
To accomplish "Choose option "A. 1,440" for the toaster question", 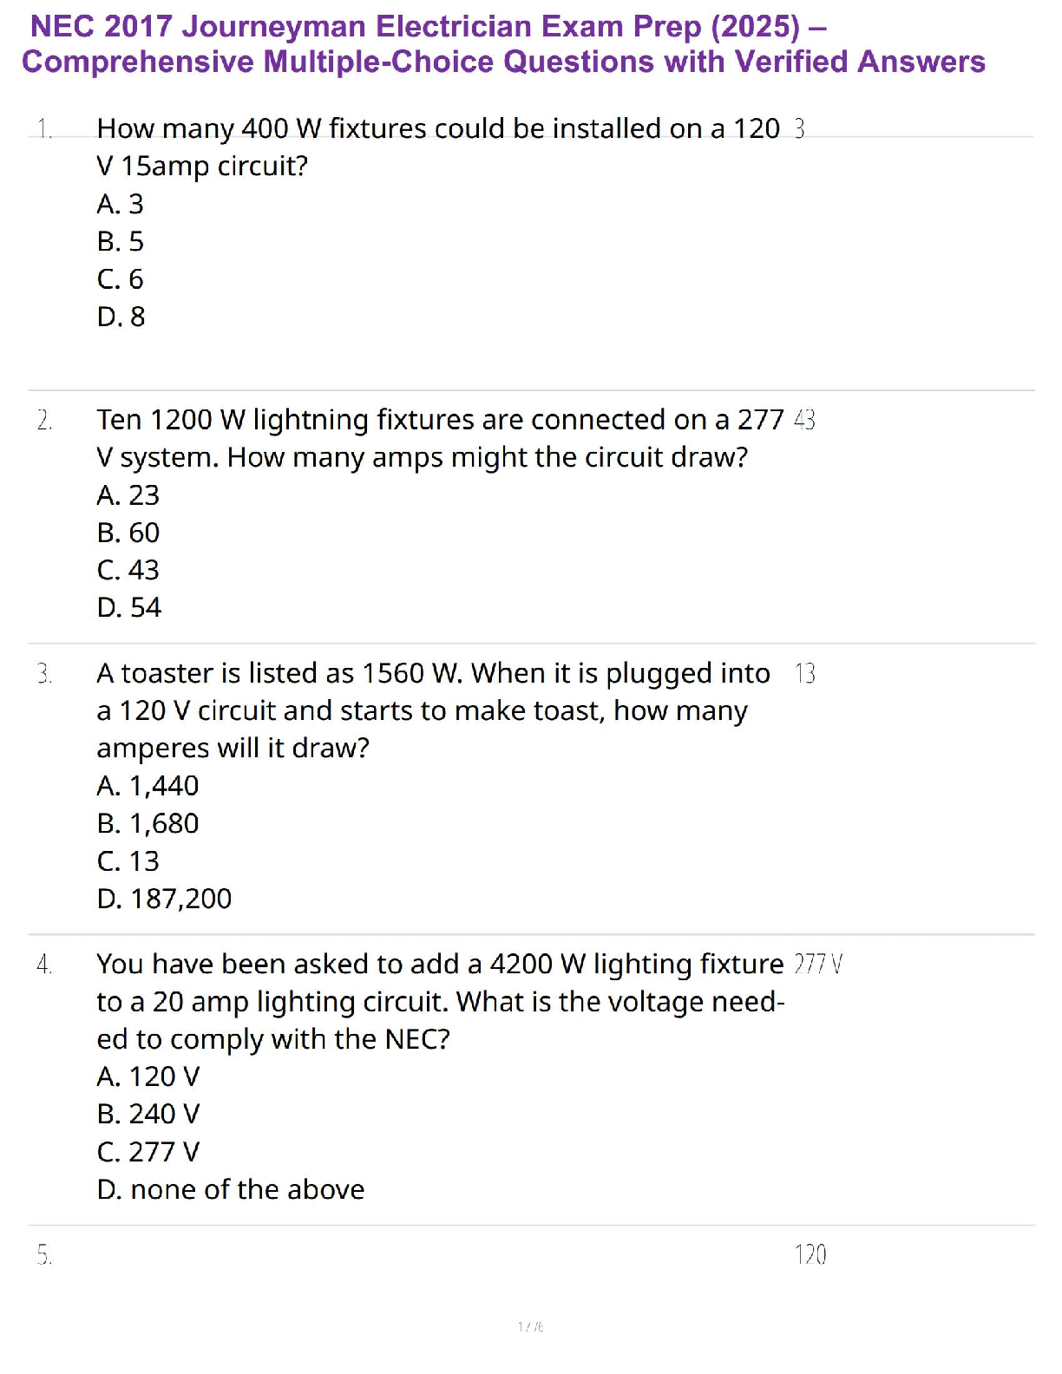I will click(147, 786).
